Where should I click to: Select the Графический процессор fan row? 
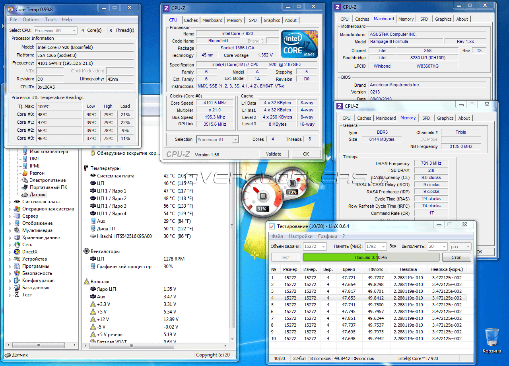coord(132,267)
